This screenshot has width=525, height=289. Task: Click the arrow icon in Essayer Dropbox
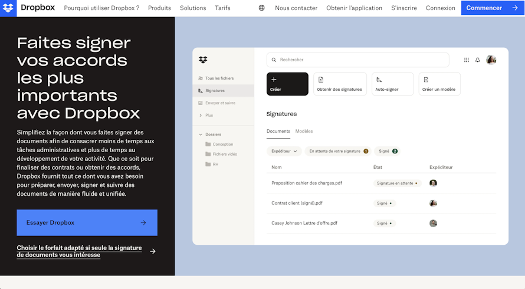[x=143, y=223]
